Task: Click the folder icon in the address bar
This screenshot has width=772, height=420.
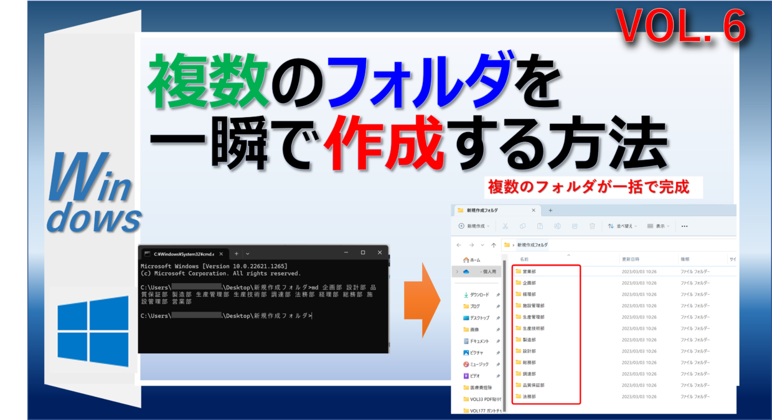Action: coord(507,245)
